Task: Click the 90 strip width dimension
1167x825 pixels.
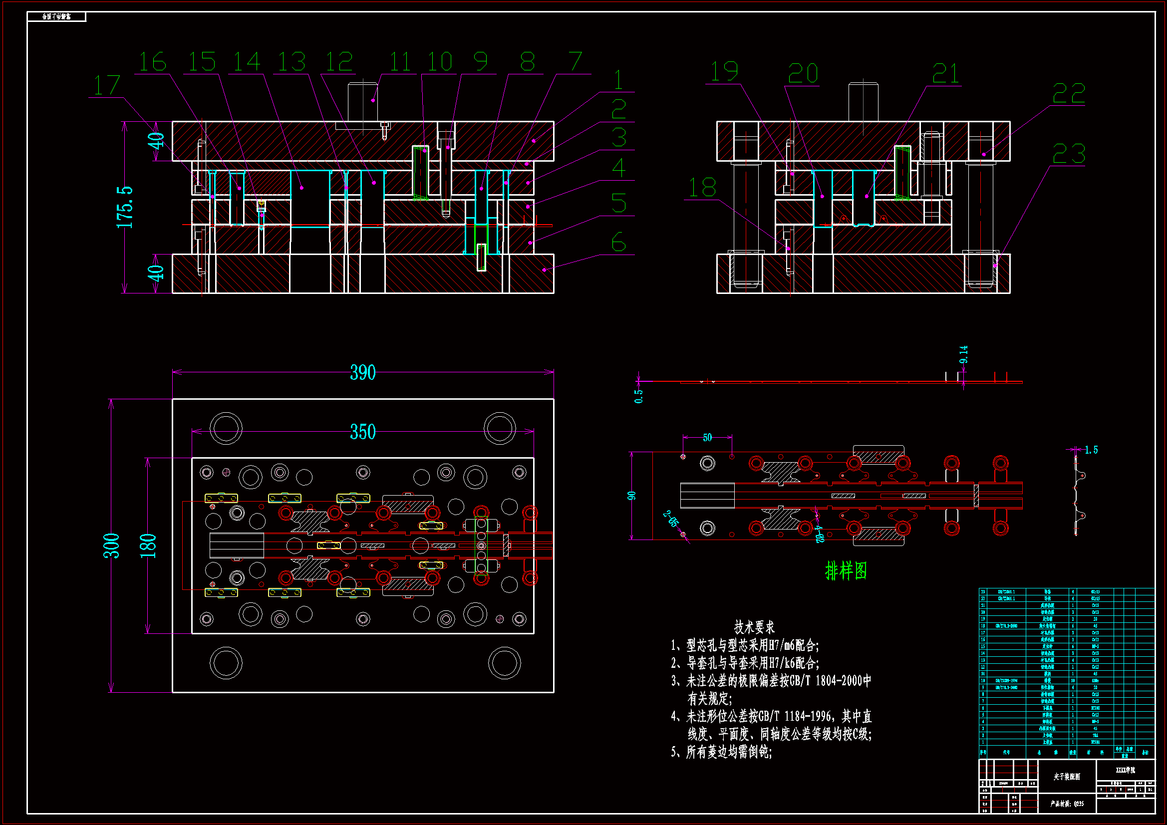Action: [631, 496]
